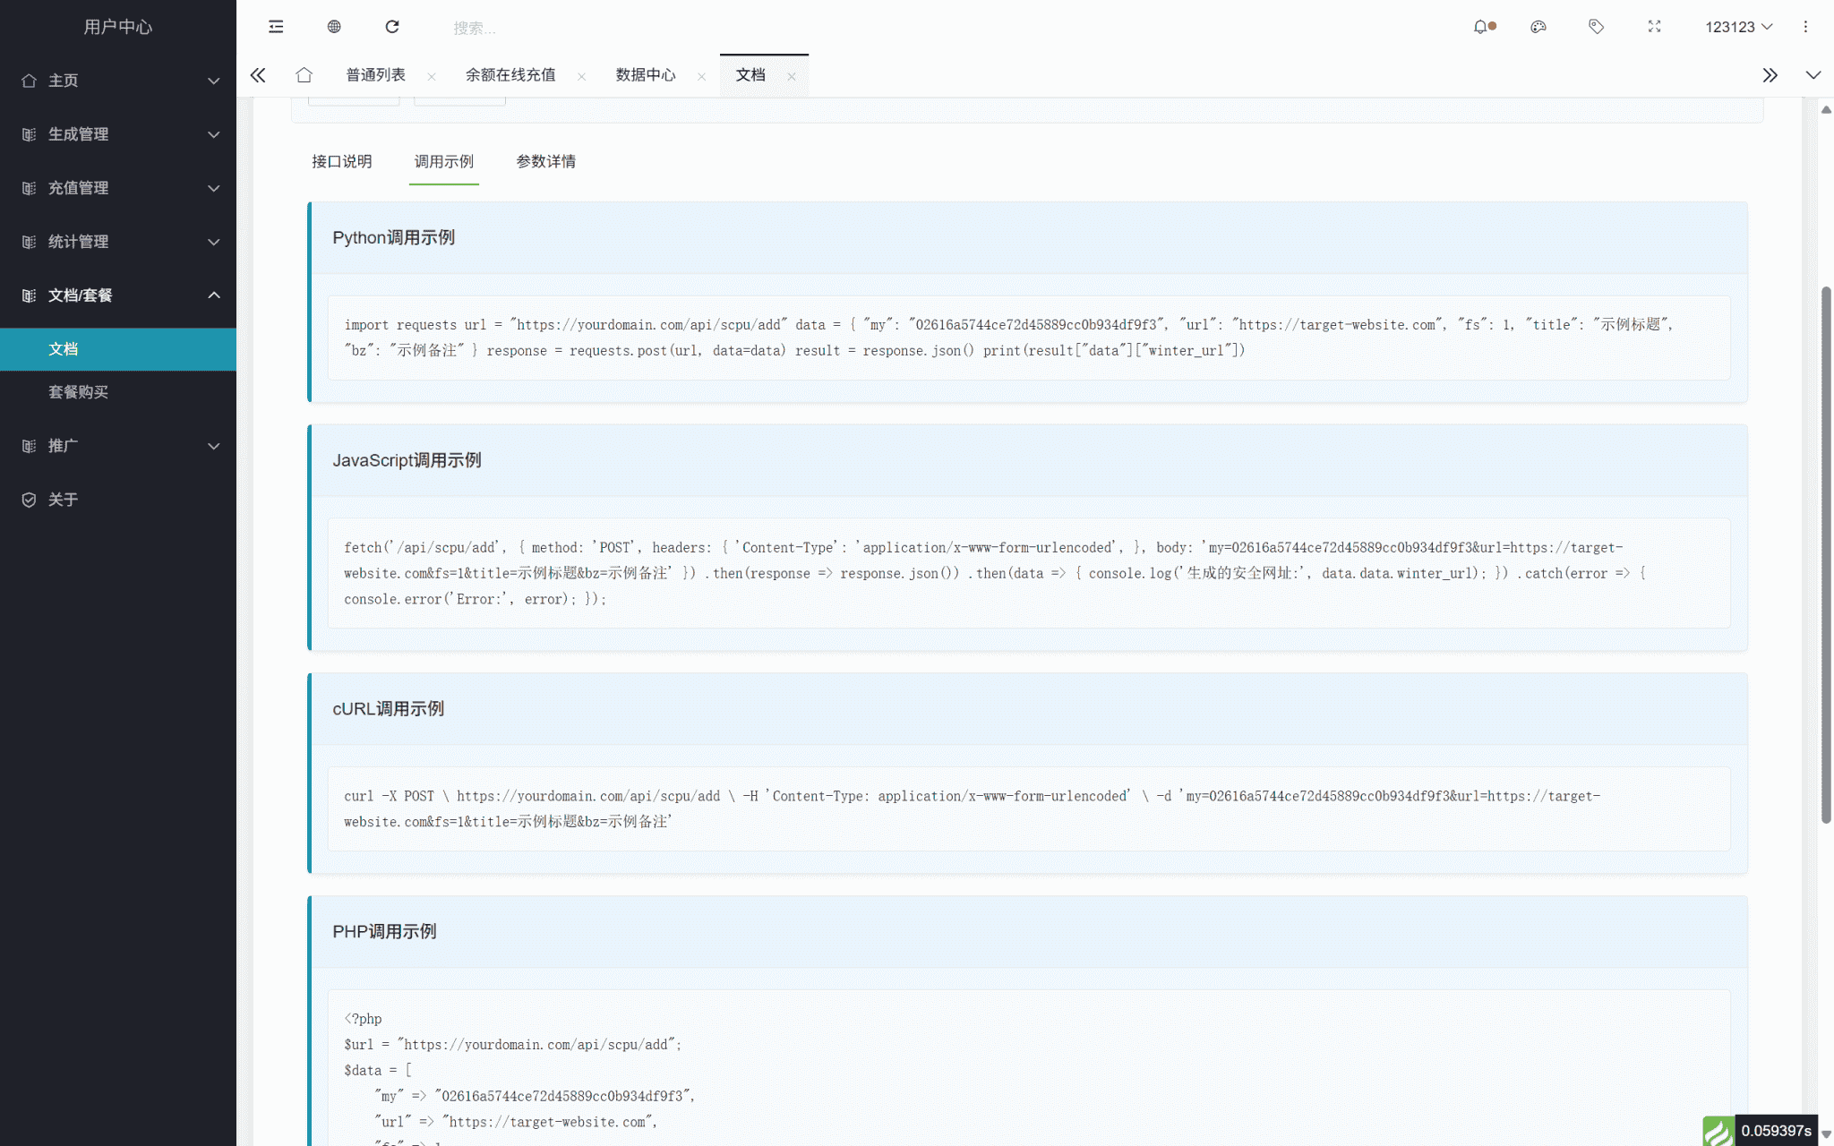Open the theme palette icon
The image size is (1834, 1146).
pyautogui.click(x=1538, y=27)
